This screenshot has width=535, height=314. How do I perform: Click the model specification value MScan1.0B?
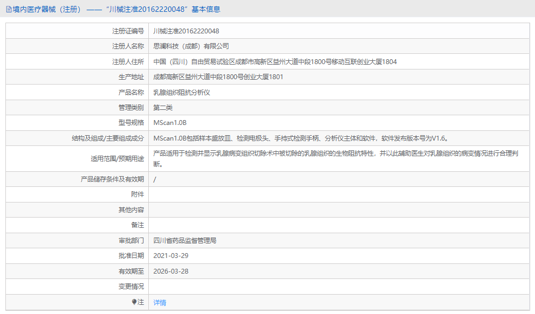(169, 123)
